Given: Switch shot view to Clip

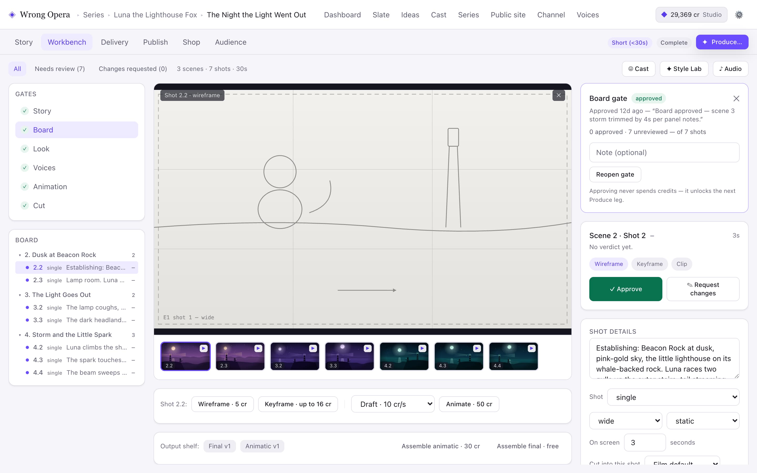Looking at the screenshot, I should [x=682, y=264].
